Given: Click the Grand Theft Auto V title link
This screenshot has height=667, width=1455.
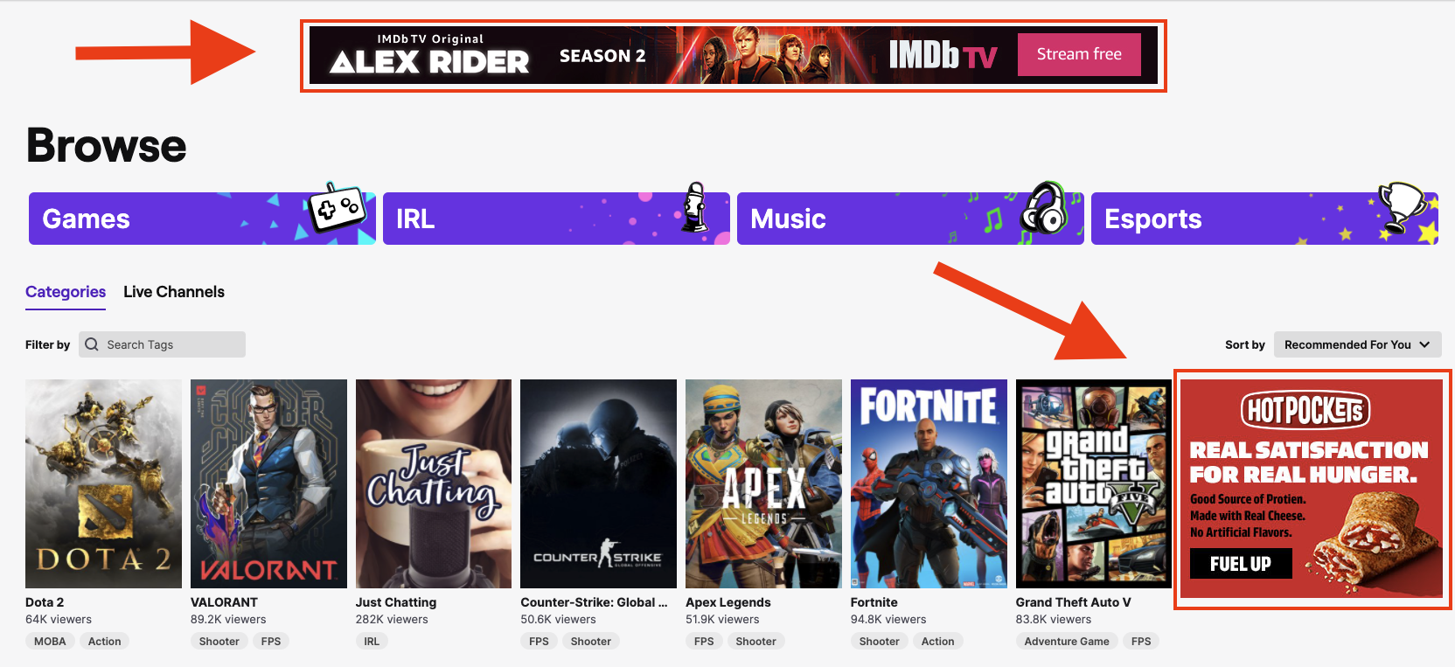Looking at the screenshot, I should tap(1074, 602).
